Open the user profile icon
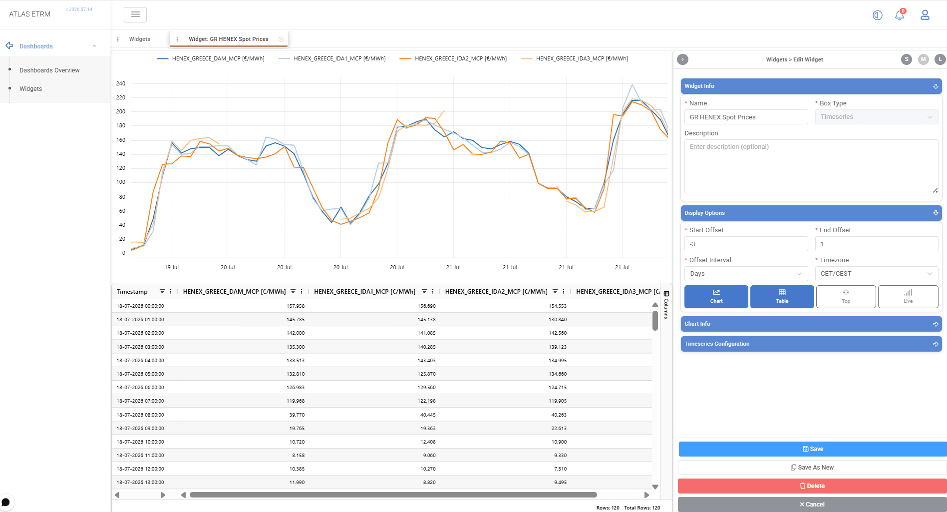The width and height of the screenshot is (947, 512). [925, 15]
